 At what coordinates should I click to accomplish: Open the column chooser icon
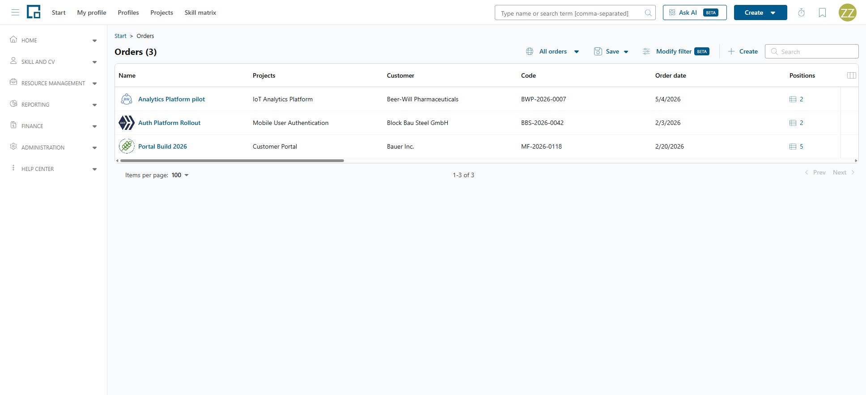tap(852, 75)
